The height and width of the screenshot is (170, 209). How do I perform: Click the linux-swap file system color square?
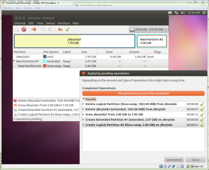click(x=45, y=66)
